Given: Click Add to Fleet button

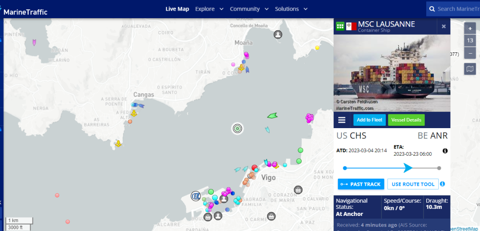Looking at the screenshot, I should coord(369,120).
